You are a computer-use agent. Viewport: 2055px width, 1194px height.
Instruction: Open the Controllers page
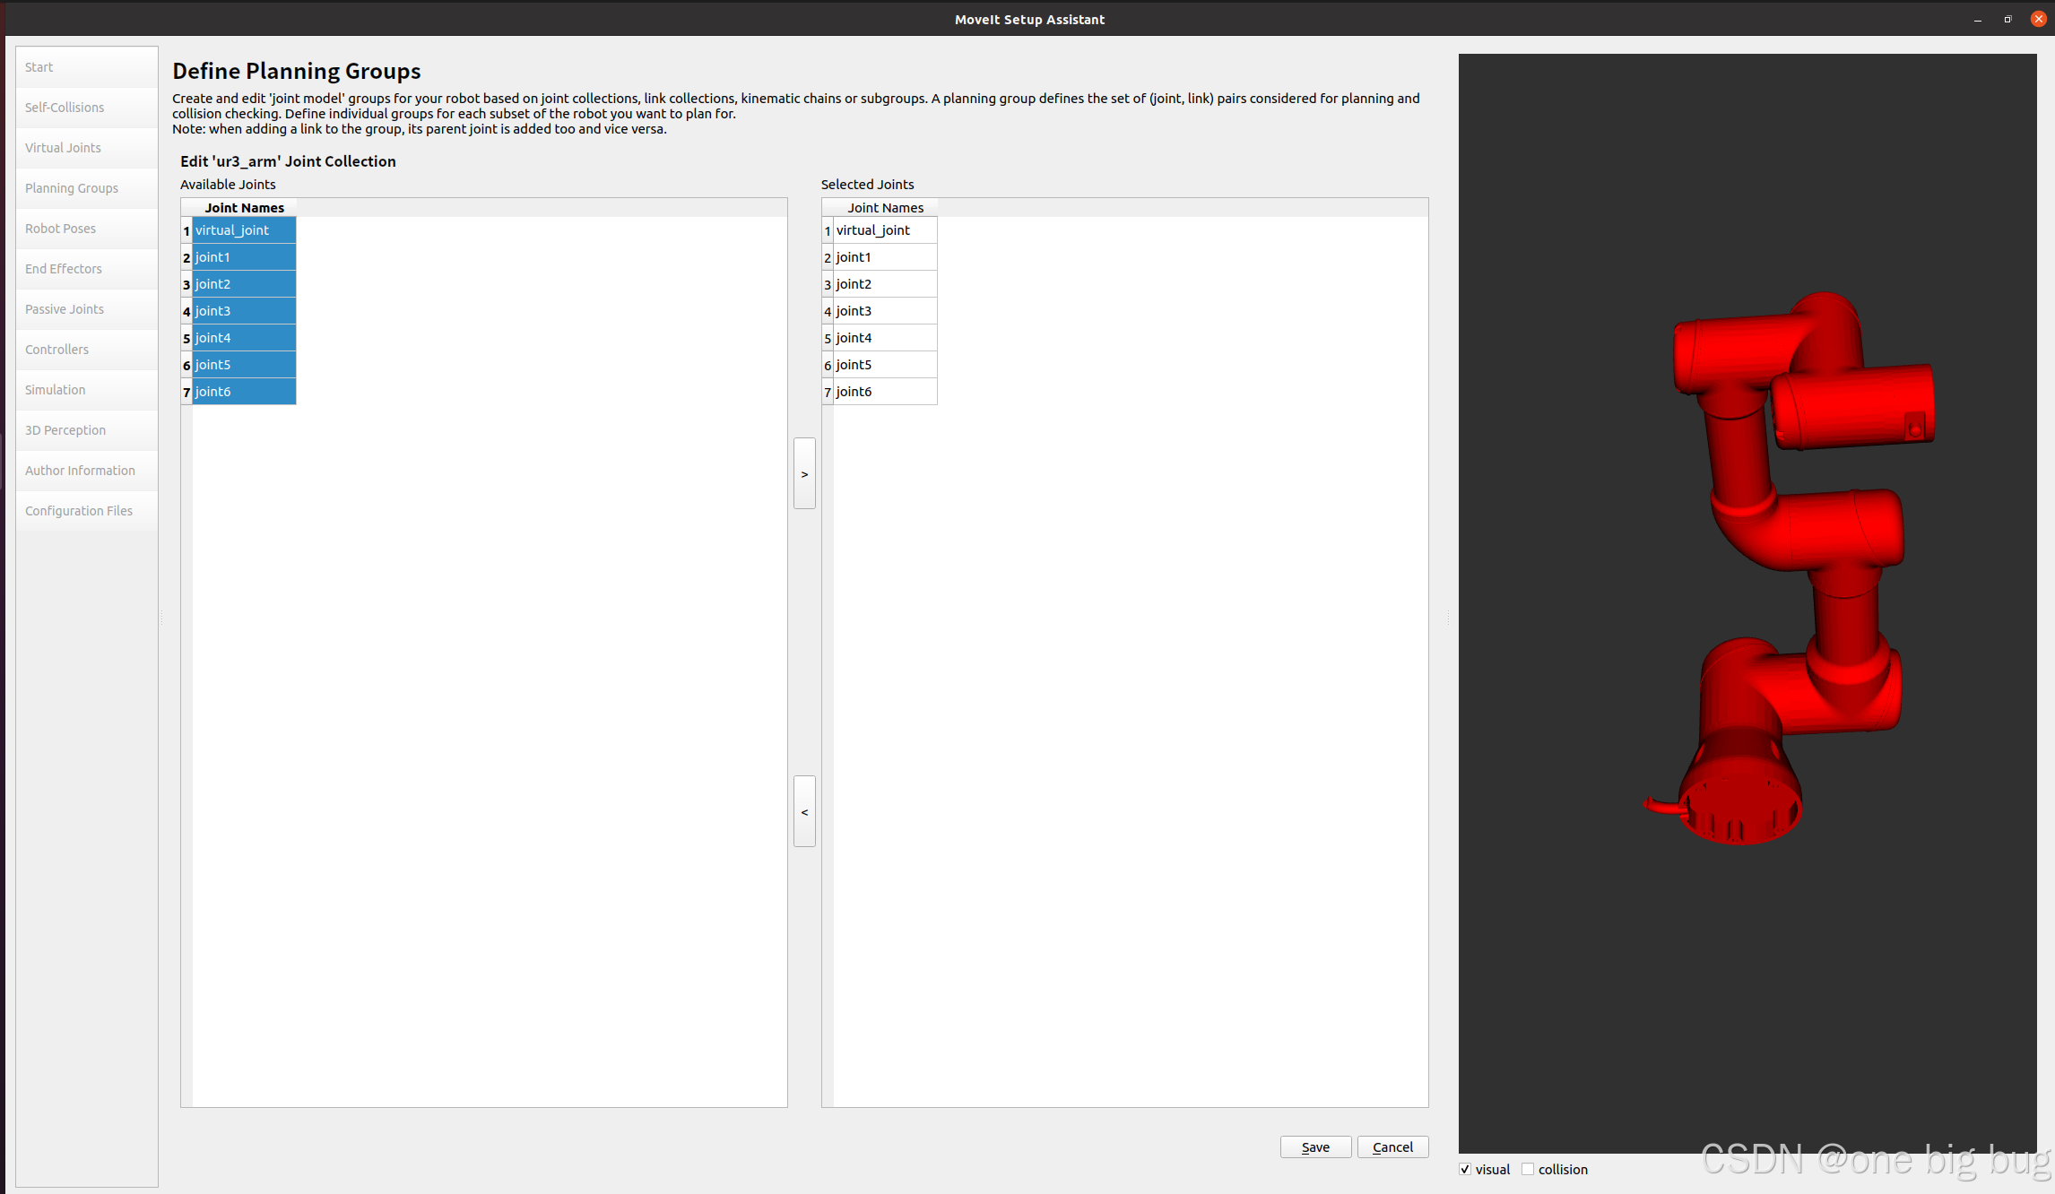57,350
